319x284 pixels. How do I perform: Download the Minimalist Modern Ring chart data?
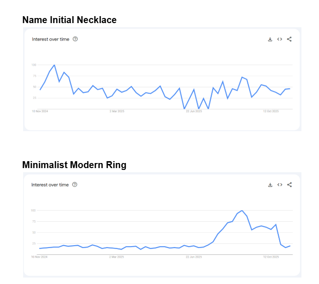[270, 185]
